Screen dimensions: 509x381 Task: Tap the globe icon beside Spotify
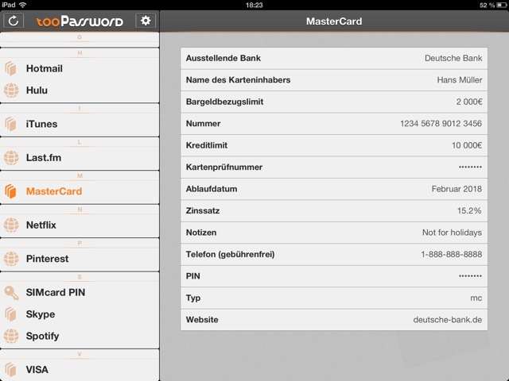tap(11, 336)
